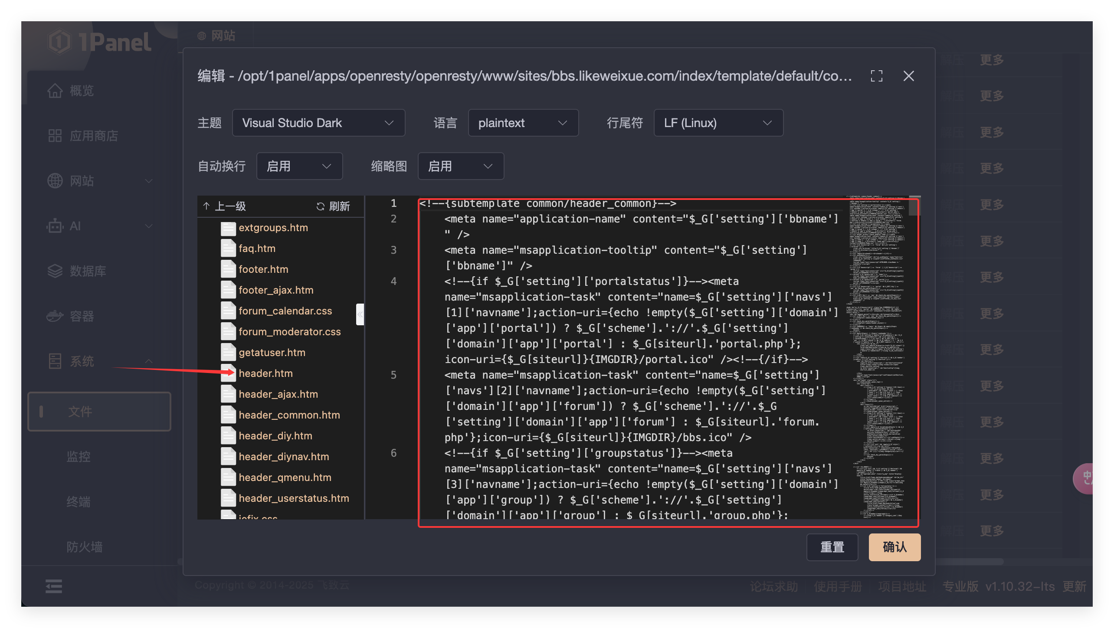Open header_common.htm in the file tree
The image size is (1114, 628).
289,415
